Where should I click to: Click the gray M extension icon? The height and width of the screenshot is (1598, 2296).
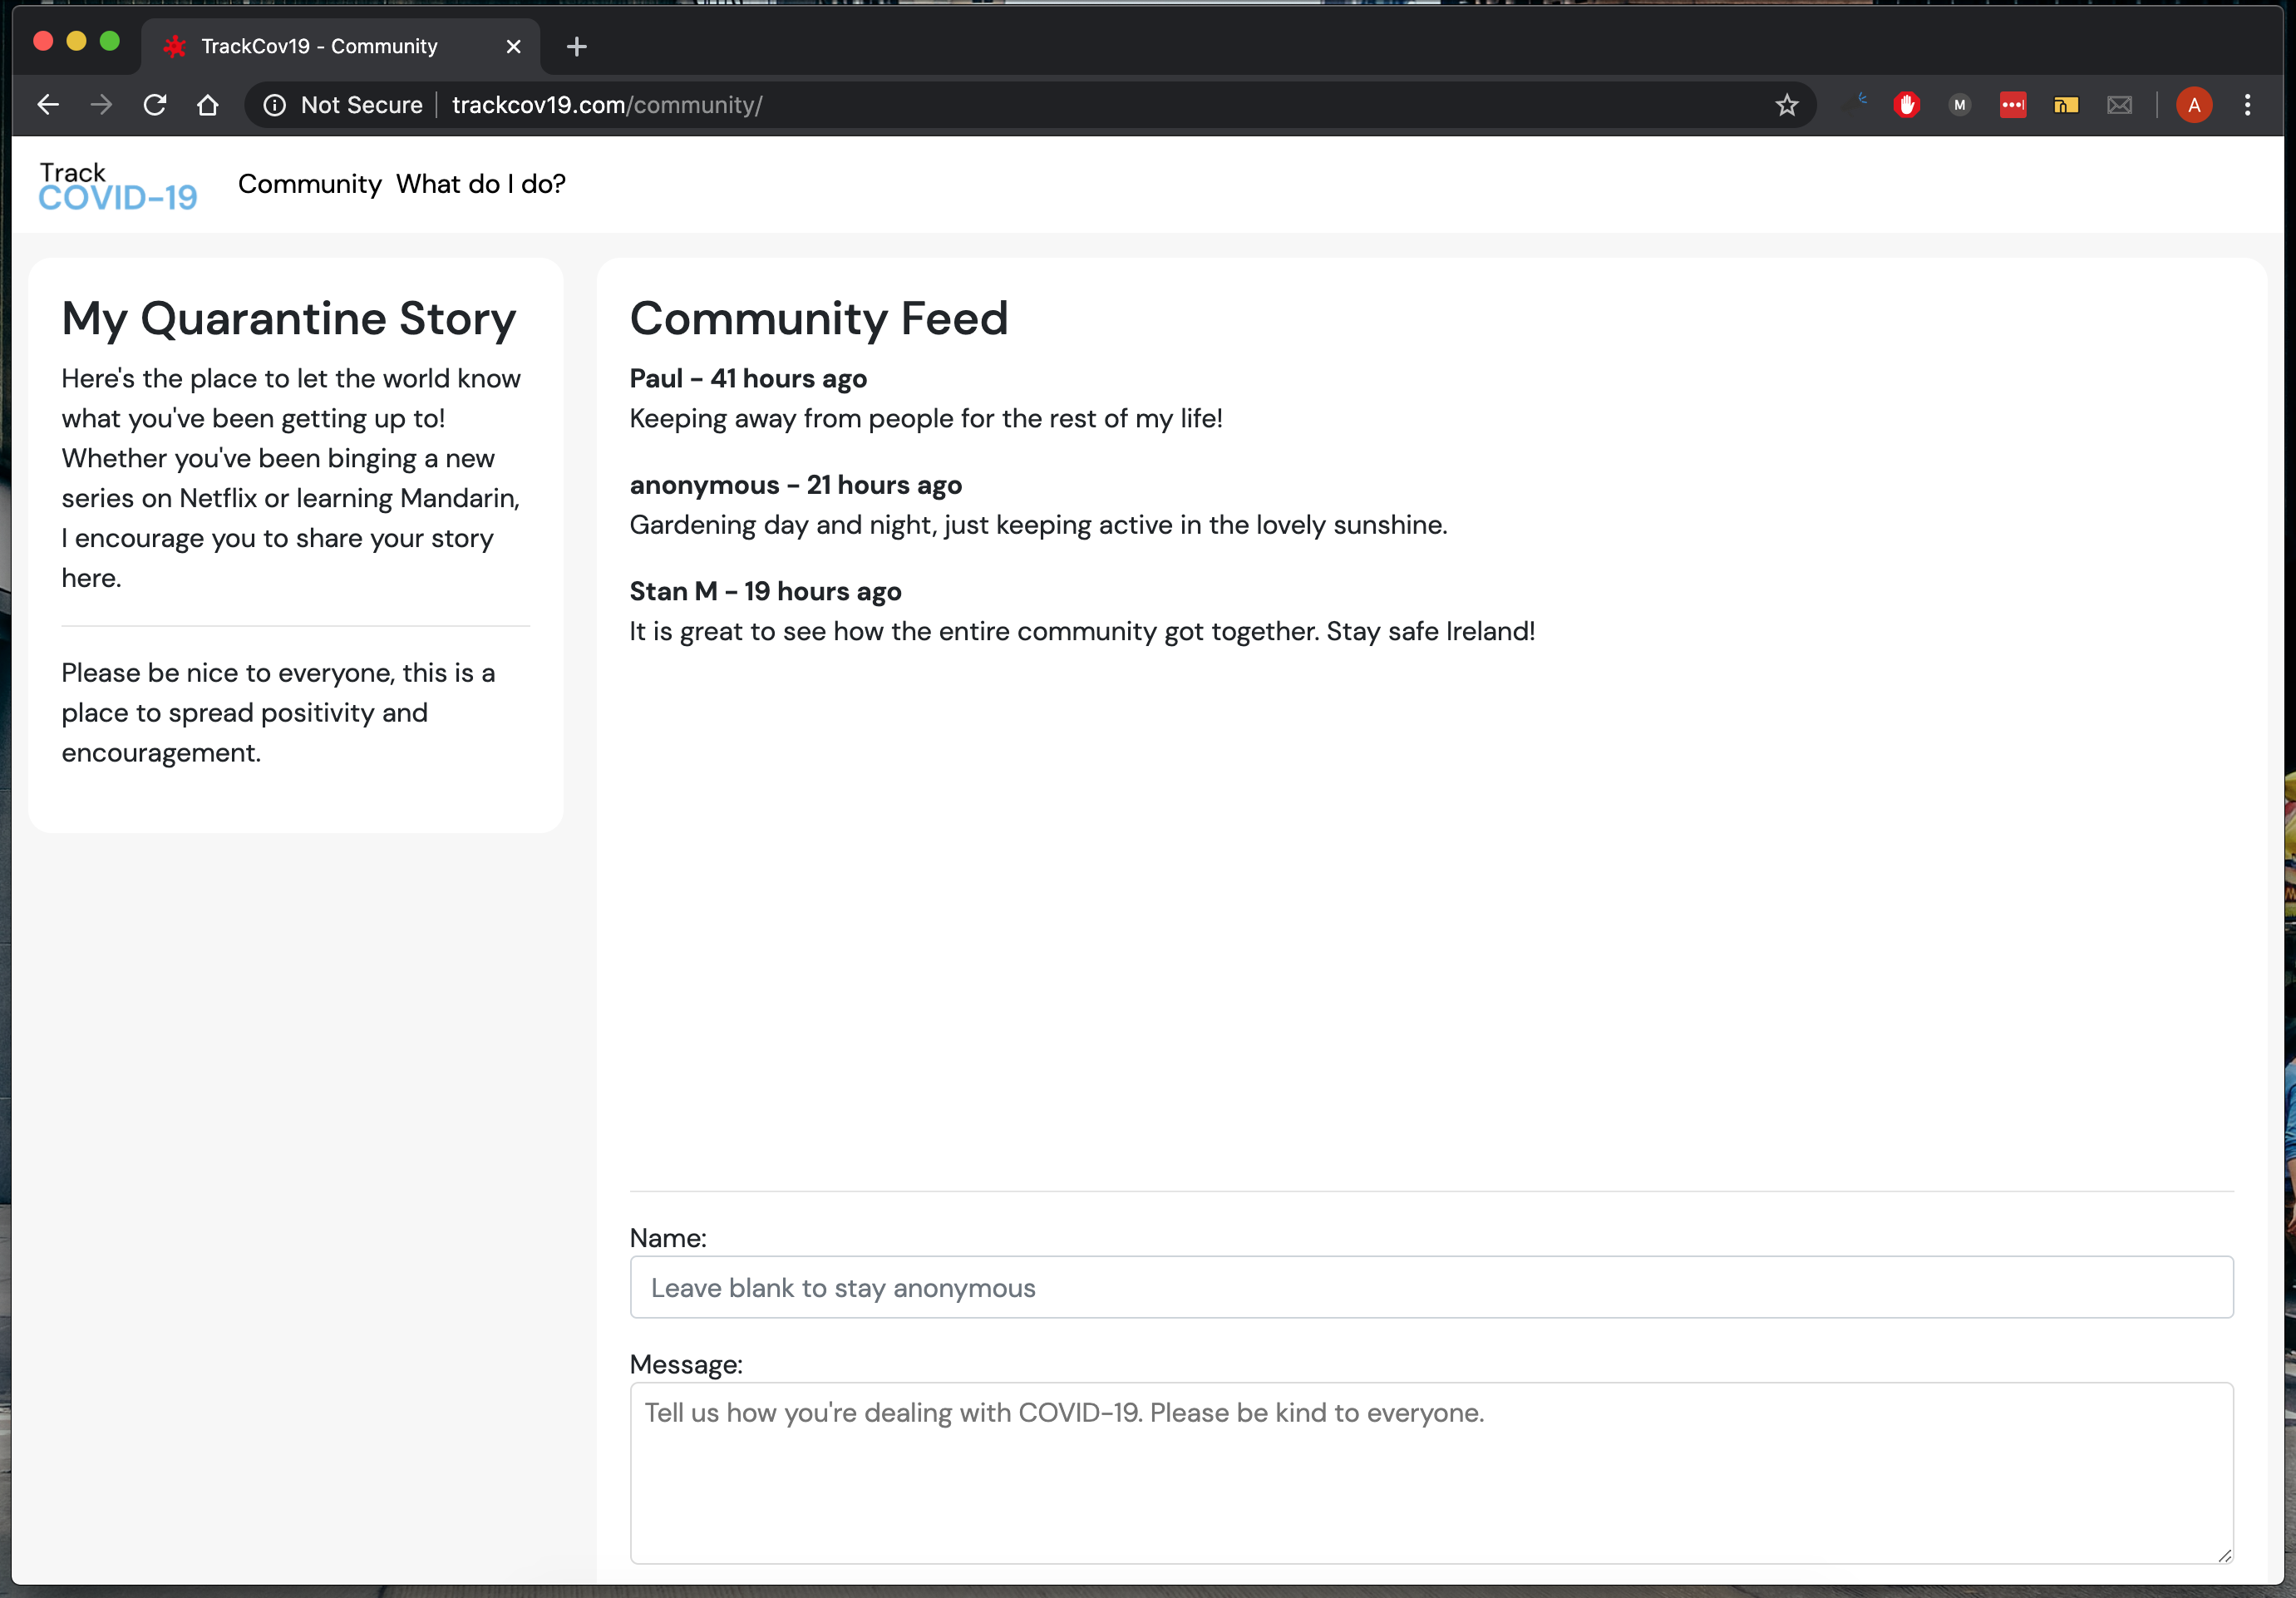1959,105
